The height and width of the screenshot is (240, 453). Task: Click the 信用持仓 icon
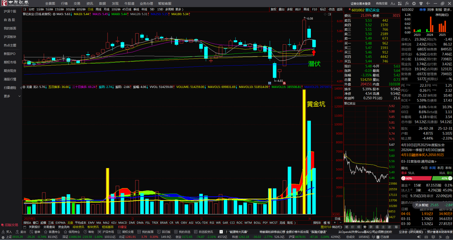coord(66,232)
